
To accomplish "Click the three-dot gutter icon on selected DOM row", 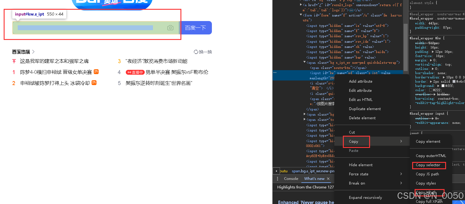I will pos(275,73).
